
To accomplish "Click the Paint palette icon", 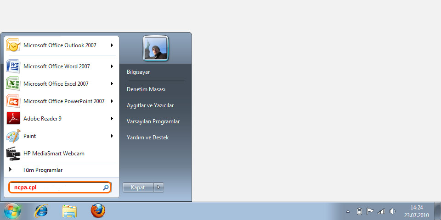I will click(13, 136).
